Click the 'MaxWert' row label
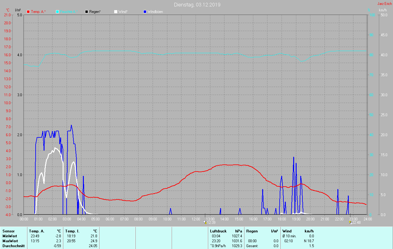 [10, 241]
